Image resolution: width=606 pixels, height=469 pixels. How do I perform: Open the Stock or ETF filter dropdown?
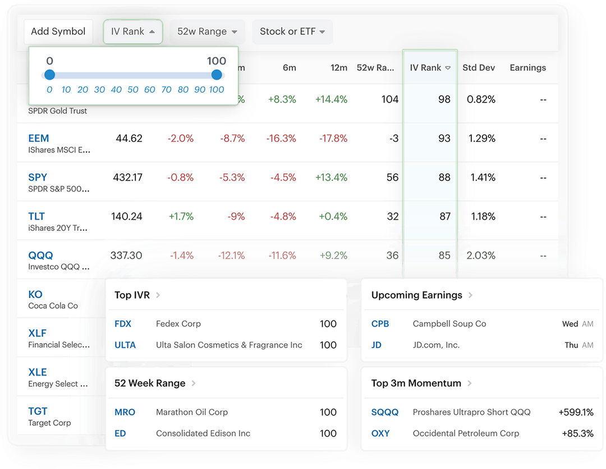coord(292,31)
